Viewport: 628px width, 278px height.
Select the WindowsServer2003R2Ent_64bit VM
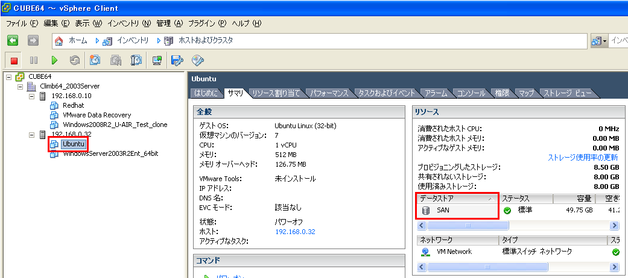(x=110, y=153)
